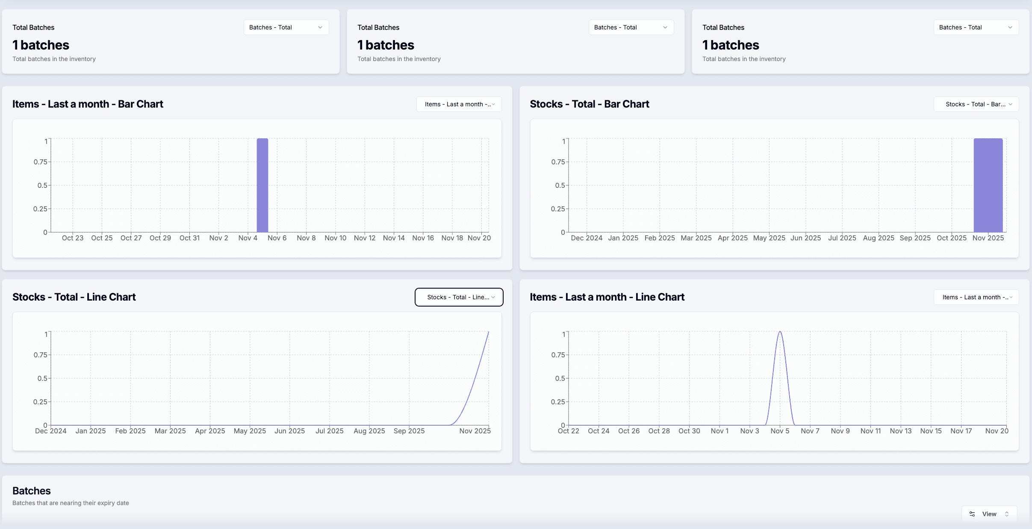Open the focused Stocks - Total - Line dropdown
This screenshot has height=529, width=1032.
(x=459, y=297)
